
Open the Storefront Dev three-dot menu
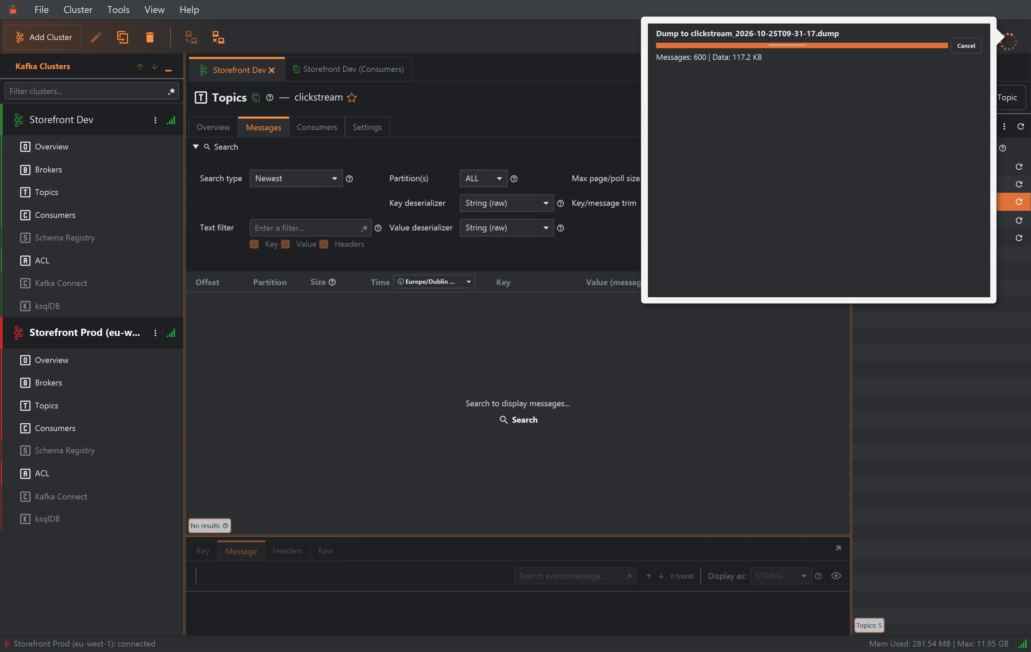(155, 120)
